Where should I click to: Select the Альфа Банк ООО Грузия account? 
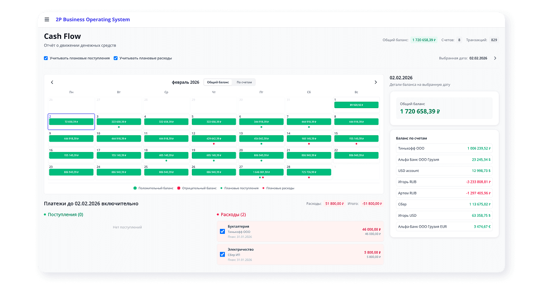pos(444,159)
